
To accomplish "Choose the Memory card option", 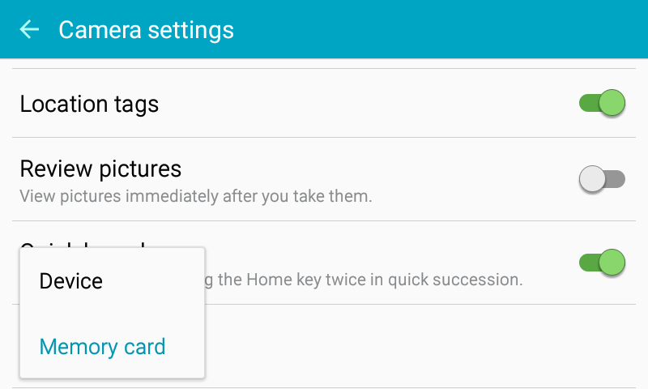I will coord(102,347).
